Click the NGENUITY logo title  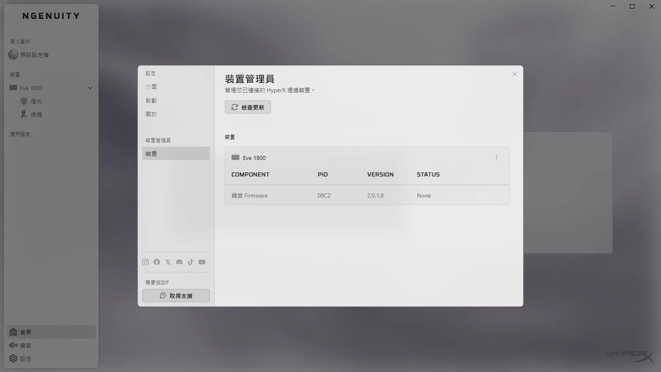tap(51, 16)
